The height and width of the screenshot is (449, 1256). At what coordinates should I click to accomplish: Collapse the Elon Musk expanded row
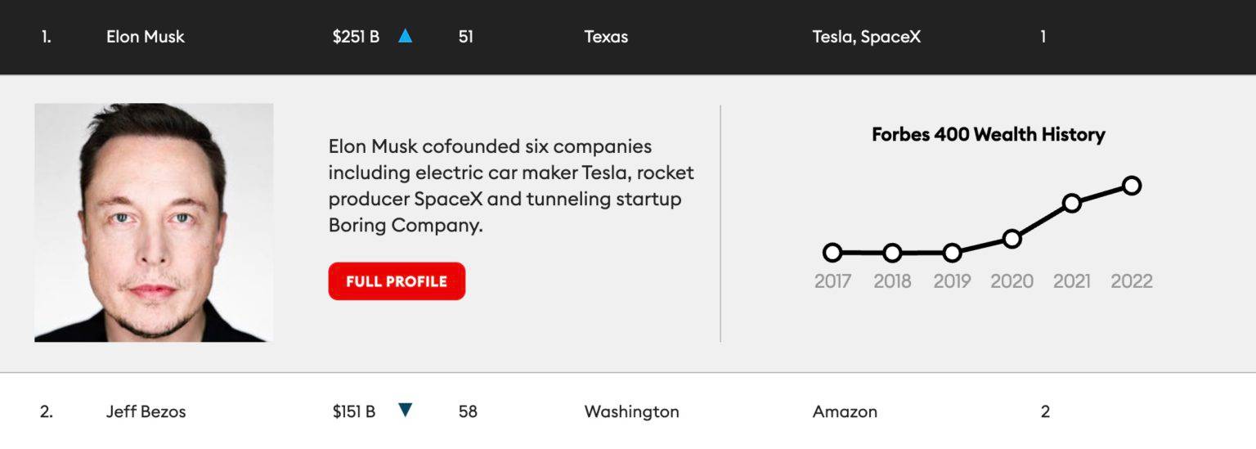click(146, 37)
